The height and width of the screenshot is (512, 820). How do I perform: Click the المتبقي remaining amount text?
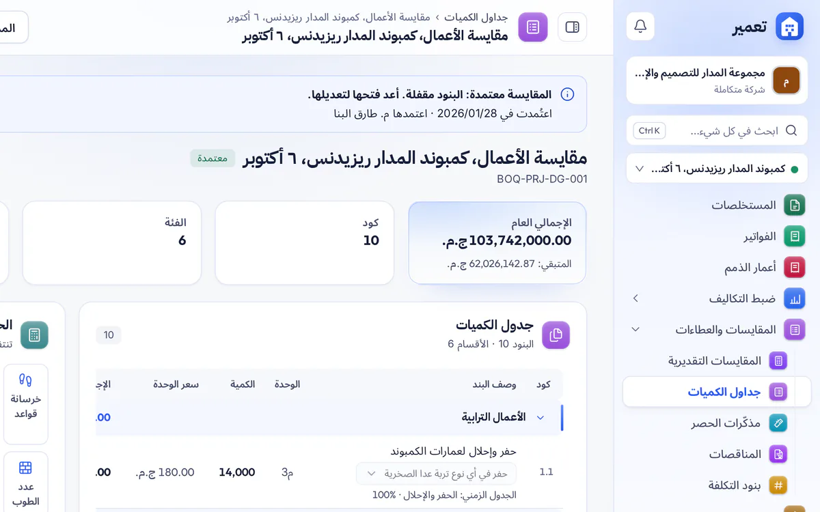pyautogui.click(x=509, y=264)
